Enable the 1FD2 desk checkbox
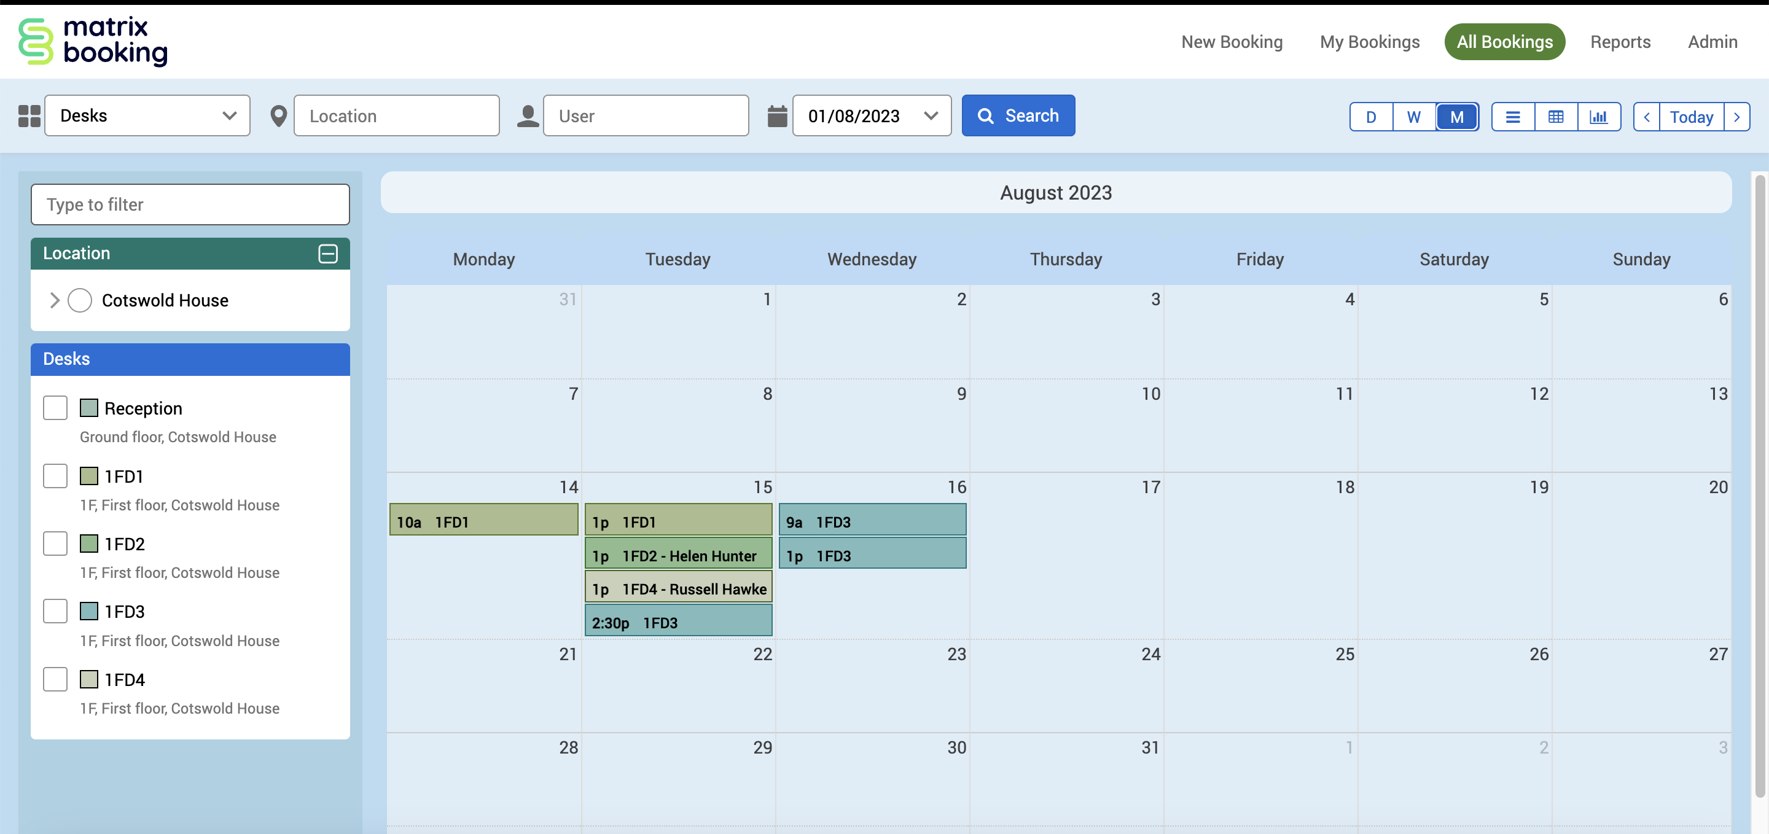The image size is (1769, 834). [55, 544]
